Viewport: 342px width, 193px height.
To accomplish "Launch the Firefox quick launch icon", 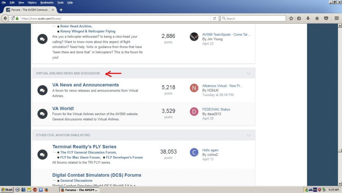I will click(46, 190).
